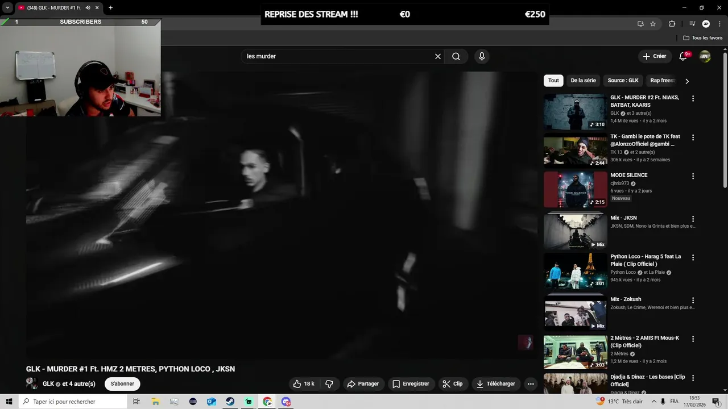Click the Partager share button

pyautogui.click(x=363, y=384)
